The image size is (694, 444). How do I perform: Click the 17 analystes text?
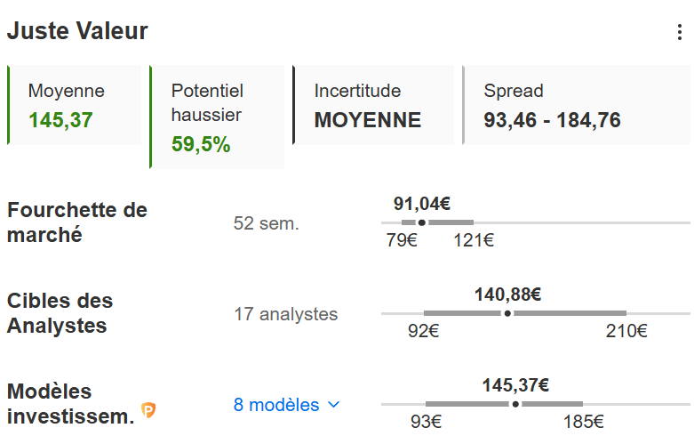285,314
